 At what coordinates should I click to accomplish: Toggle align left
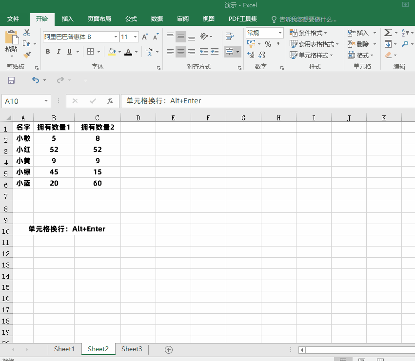[x=170, y=52]
